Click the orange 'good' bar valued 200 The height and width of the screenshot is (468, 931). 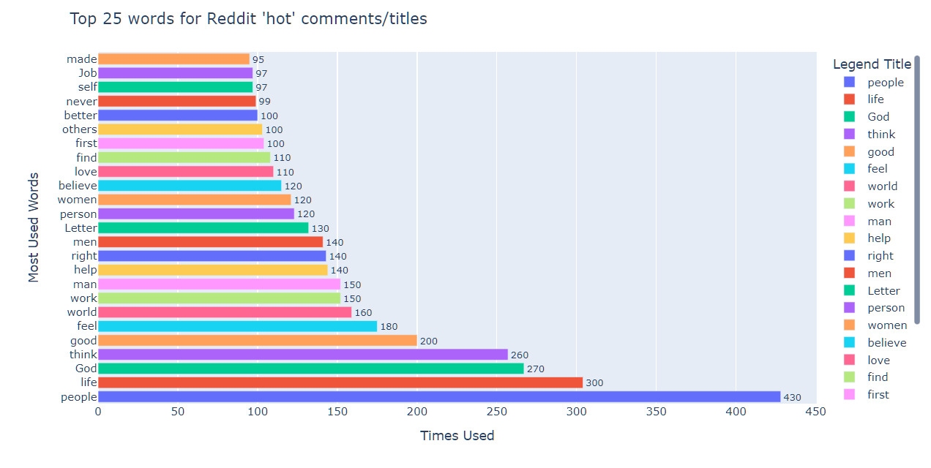pos(258,341)
